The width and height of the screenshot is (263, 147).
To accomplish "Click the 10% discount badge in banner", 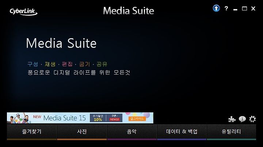I will (x=98, y=120).
